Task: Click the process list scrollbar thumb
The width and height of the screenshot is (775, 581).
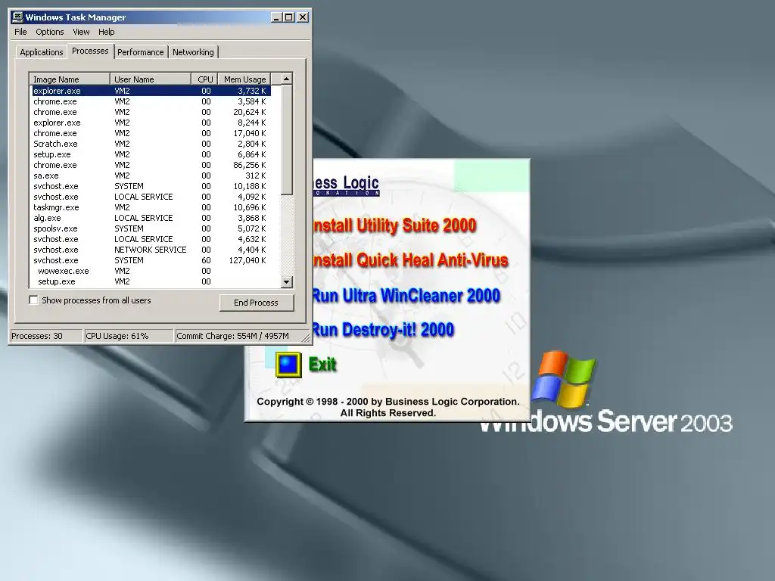Action: 287,139
